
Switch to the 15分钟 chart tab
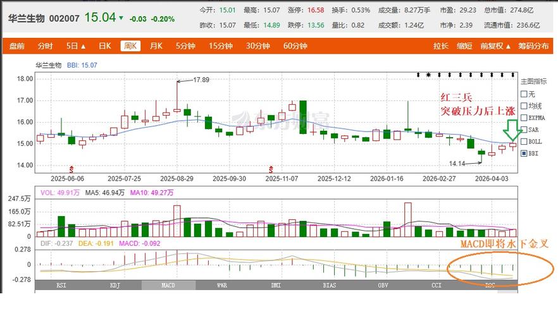coord(221,46)
